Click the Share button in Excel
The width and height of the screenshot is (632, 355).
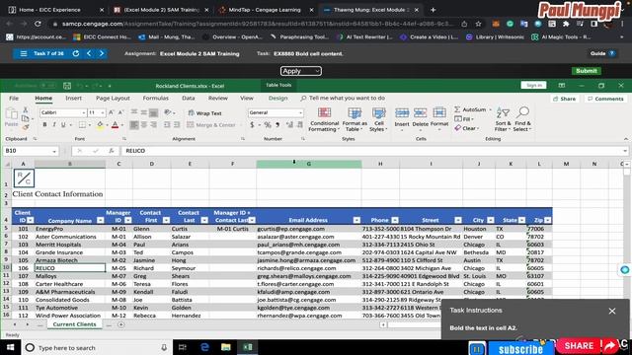(565, 99)
